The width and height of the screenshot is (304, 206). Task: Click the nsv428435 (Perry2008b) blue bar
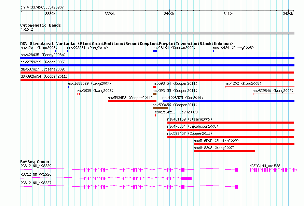157,58
